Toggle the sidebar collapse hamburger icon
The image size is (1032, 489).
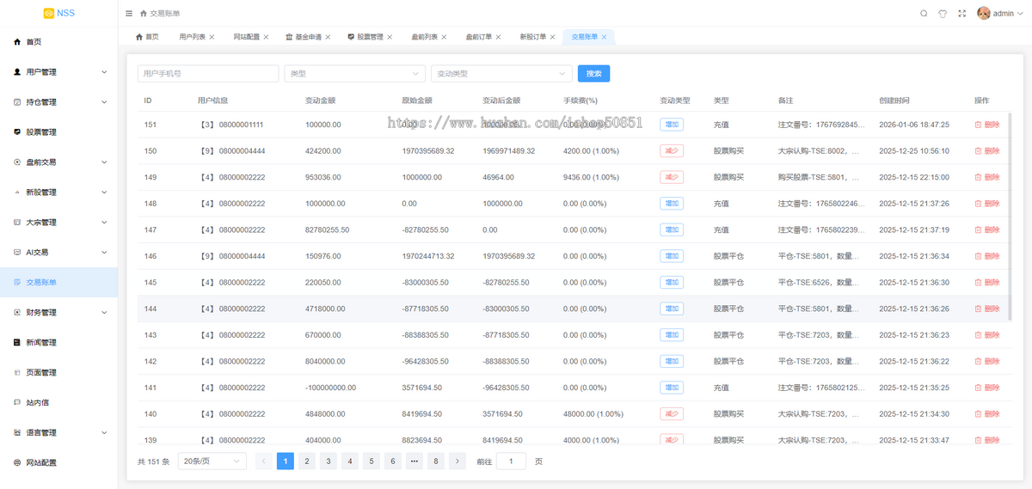click(x=129, y=14)
